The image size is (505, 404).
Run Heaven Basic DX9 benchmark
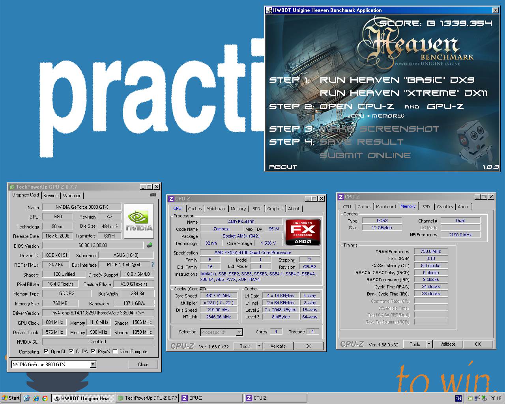pyautogui.click(x=397, y=80)
